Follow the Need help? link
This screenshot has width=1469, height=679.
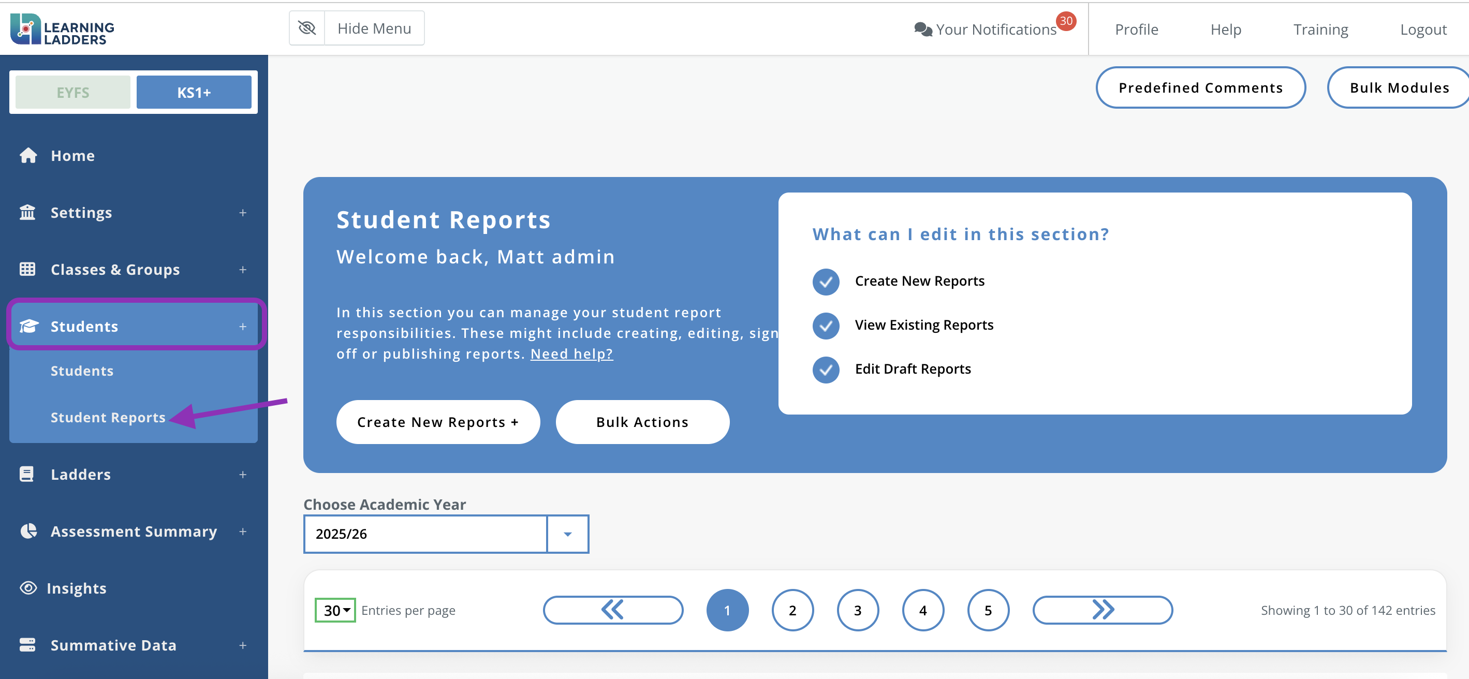571,353
